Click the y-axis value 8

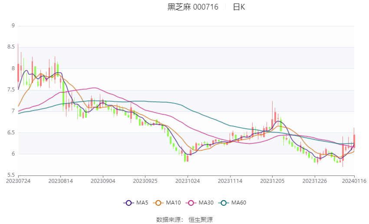coord(13,68)
